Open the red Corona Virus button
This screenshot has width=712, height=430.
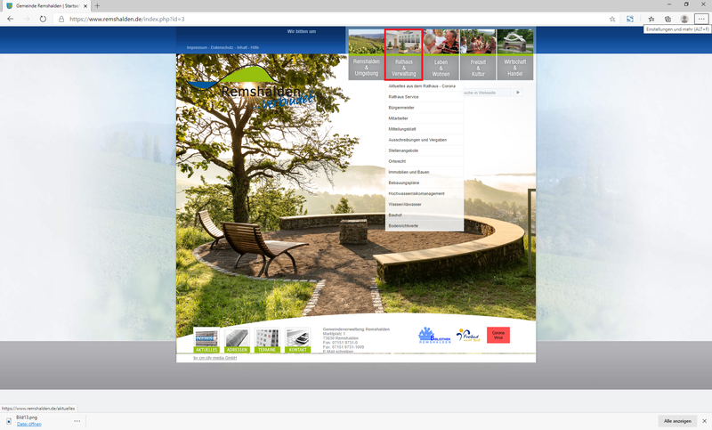pos(498,335)
